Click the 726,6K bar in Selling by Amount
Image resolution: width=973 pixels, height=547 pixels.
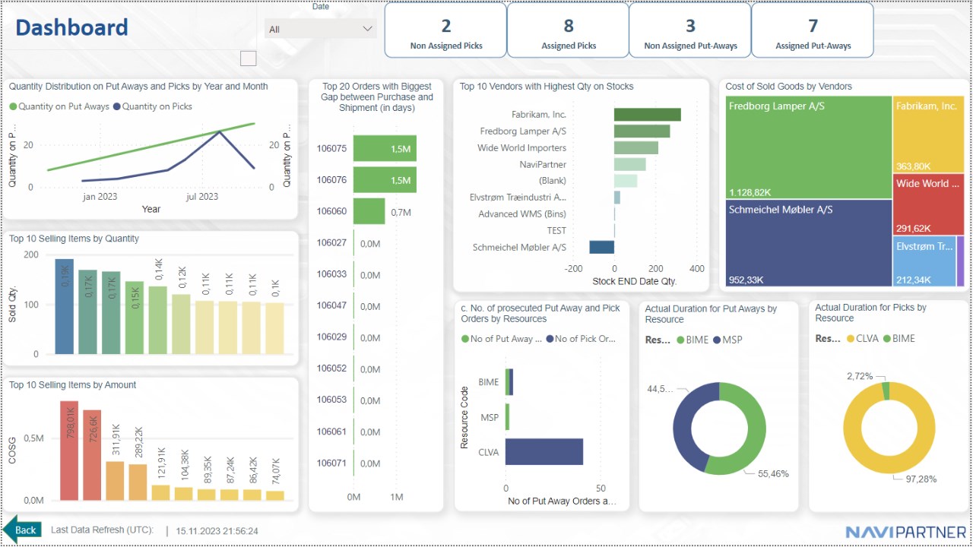pos(92,455)
